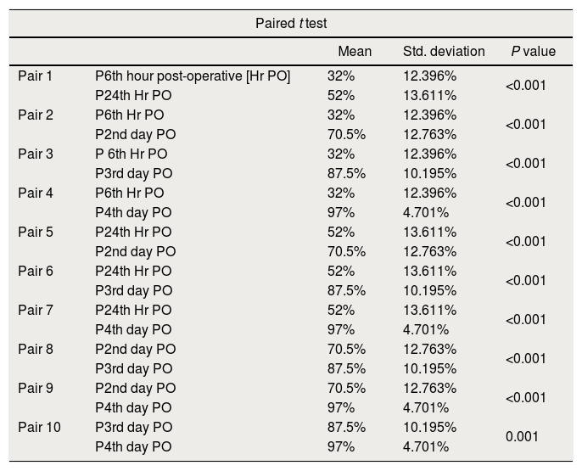Select the <0.001 P value in Pair 1
Screen dimensions: 582x471
[x=526, y=86]
